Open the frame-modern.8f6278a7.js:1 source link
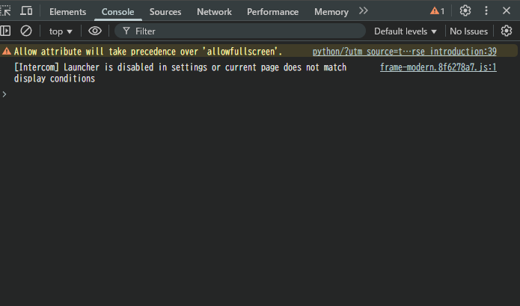The image size is (520, 306). pyautogui.click(x=438, y=67)
